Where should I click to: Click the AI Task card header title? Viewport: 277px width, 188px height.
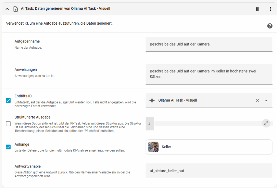pyautogui.click(x=65, y=9)
